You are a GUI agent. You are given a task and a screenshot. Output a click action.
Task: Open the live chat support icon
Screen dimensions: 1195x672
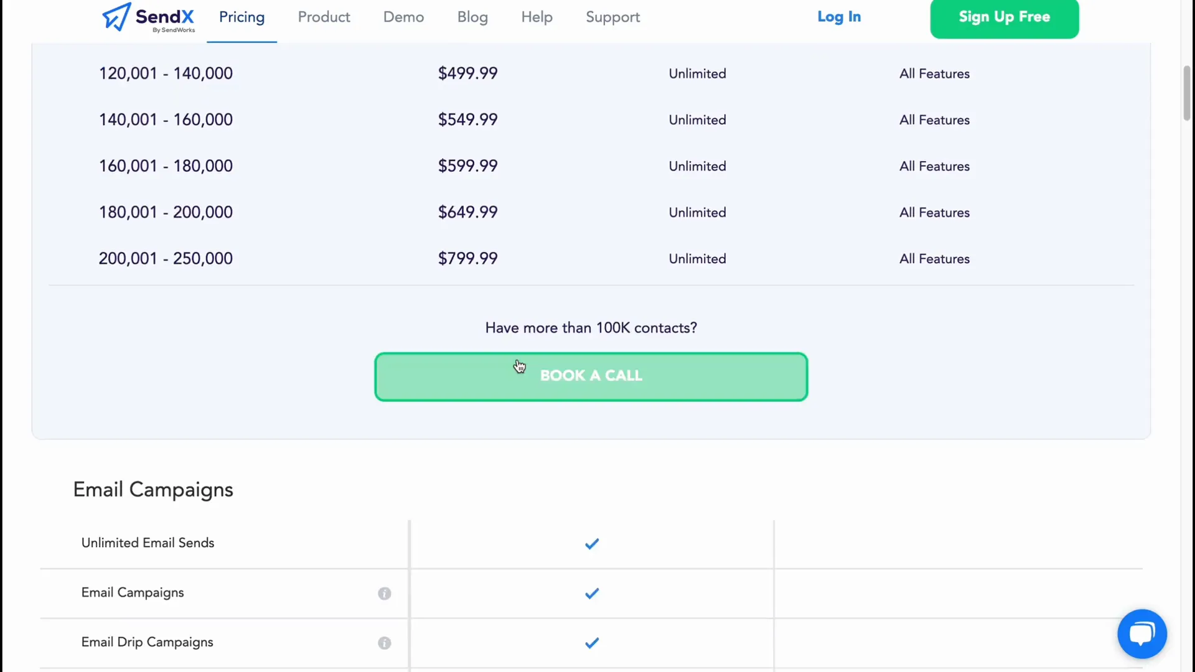point(1143,633)
